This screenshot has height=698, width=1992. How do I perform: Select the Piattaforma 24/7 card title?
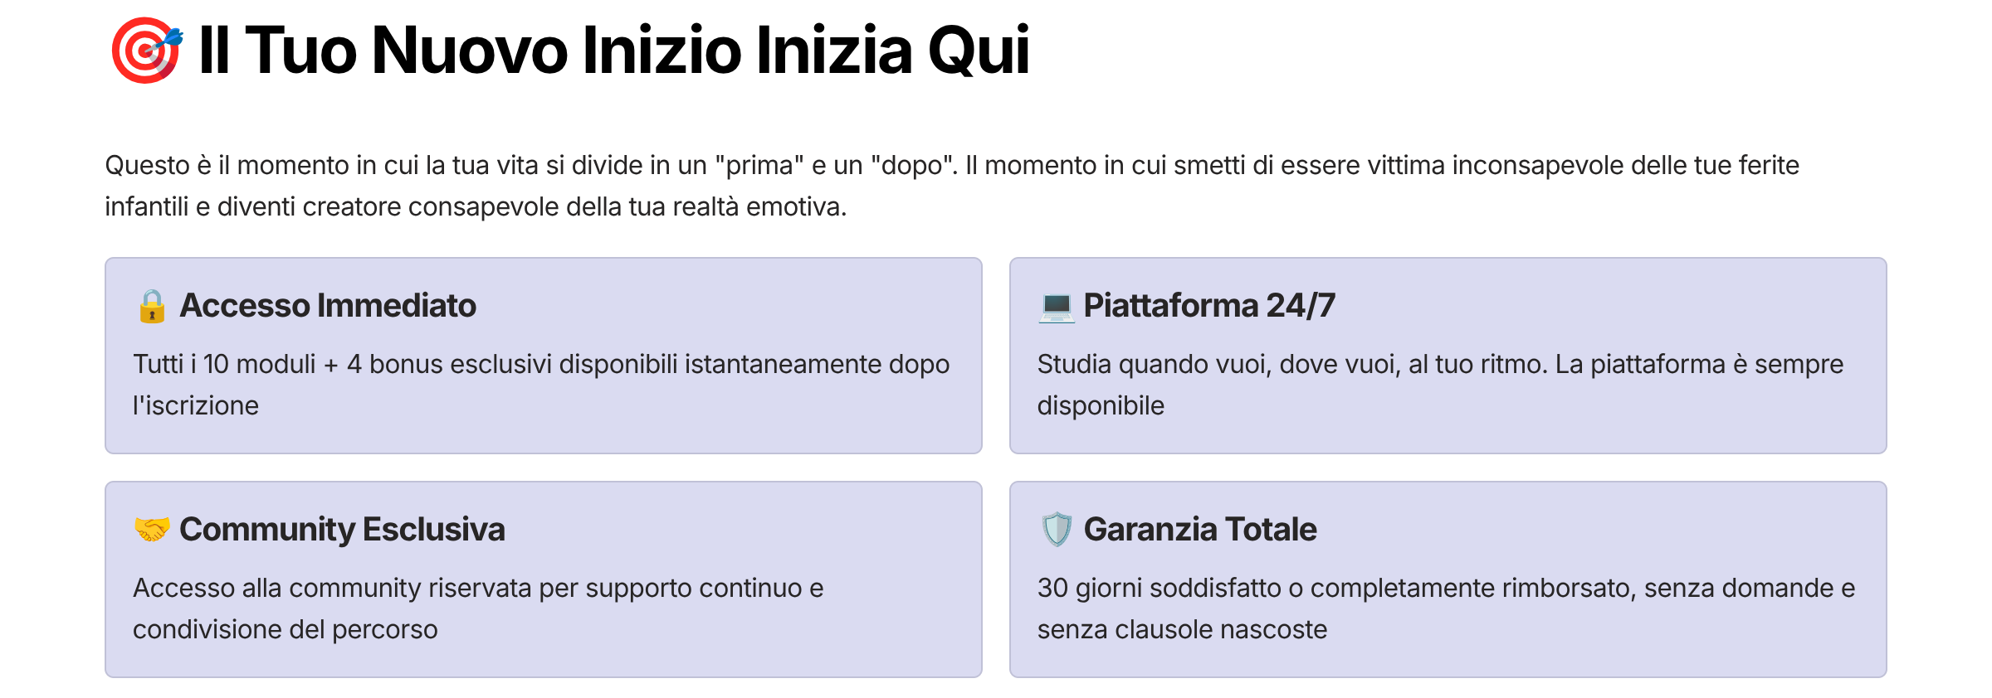[1208, 306]
